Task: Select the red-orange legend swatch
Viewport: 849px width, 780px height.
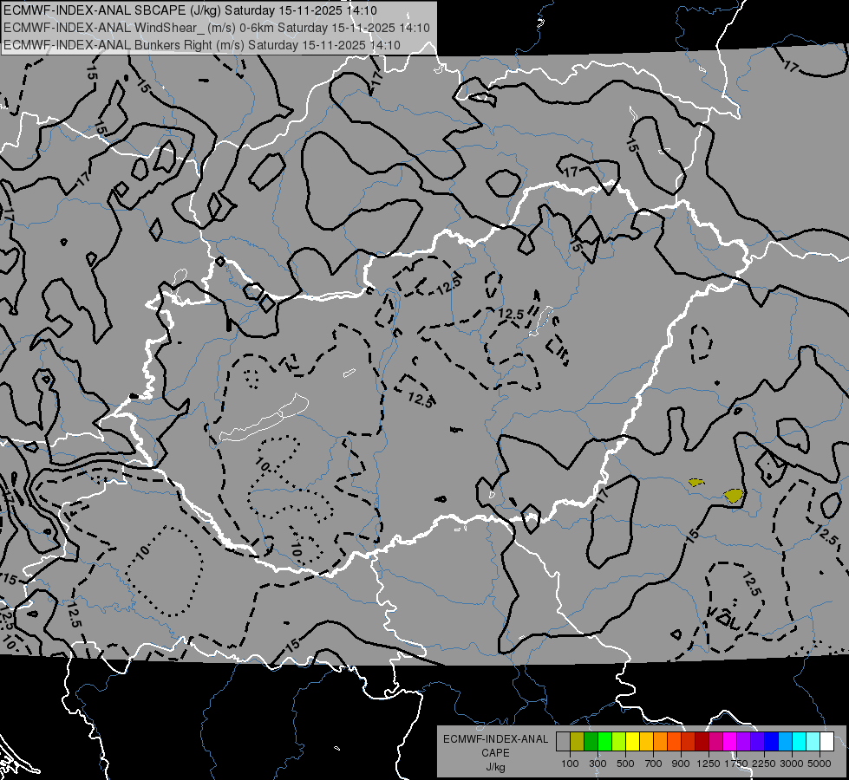Action: 674,742
